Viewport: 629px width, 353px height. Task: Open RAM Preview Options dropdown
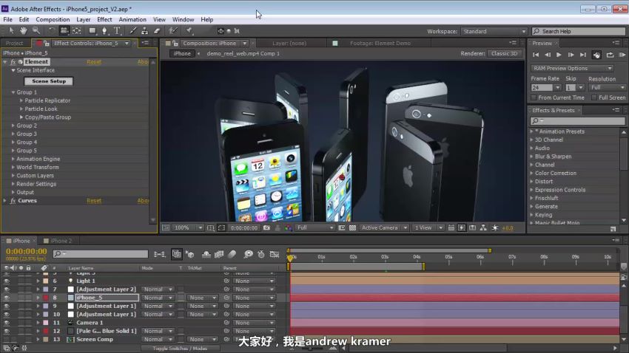pos(571,69)
